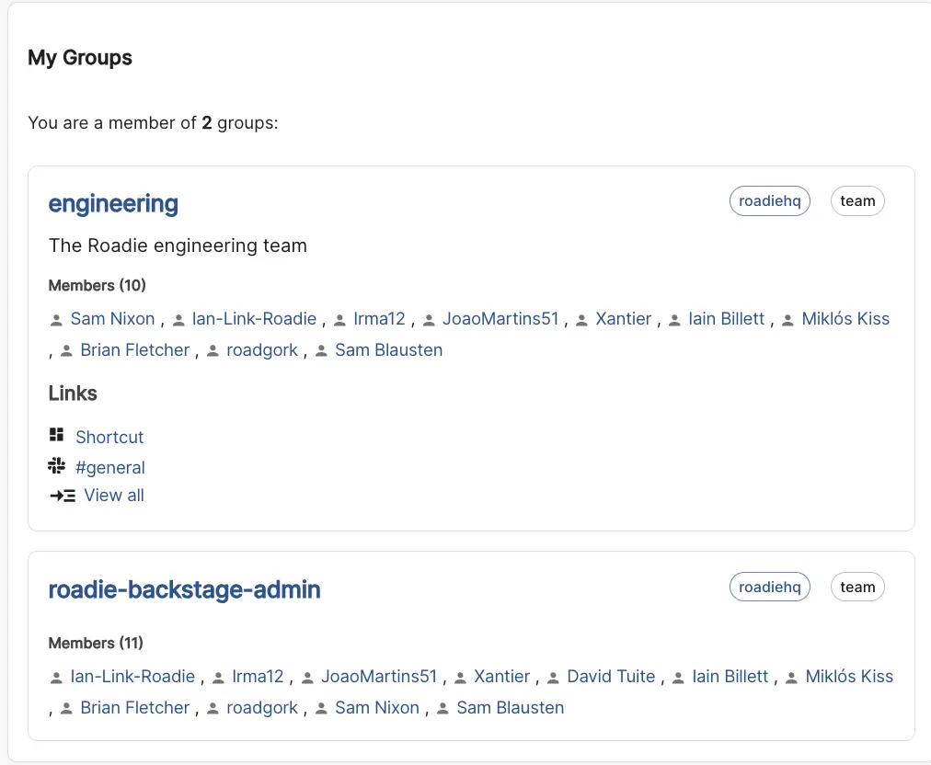Open the roadie-backstage-admin group page

[184, 589]
